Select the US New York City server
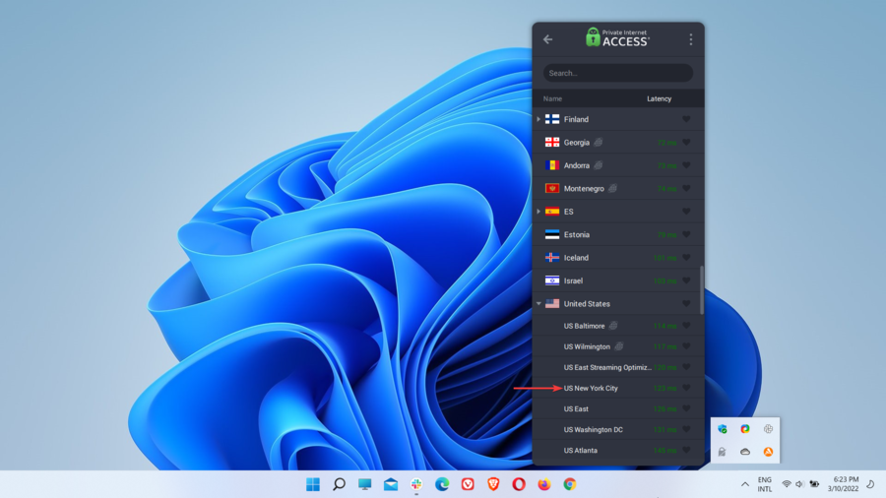 (x=591, y=389)
